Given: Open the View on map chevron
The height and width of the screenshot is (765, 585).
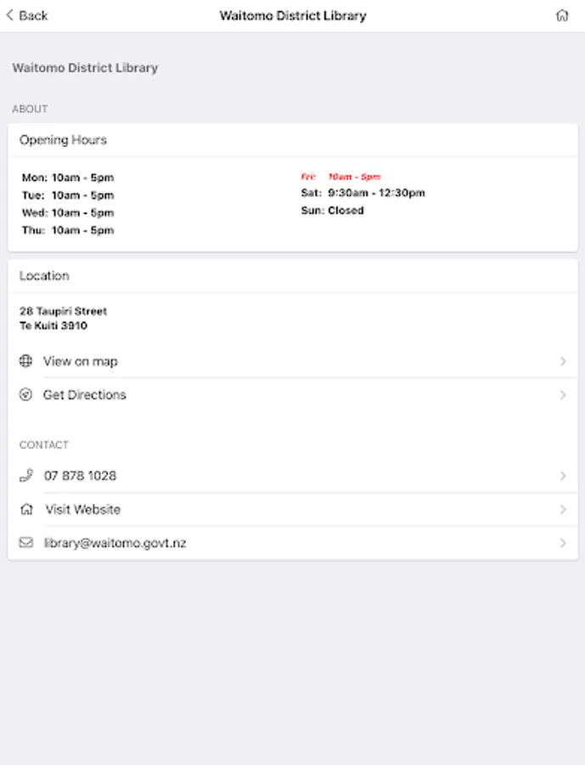Looking at the screenshot, I should pyautogui.click(x=563, y=361).
